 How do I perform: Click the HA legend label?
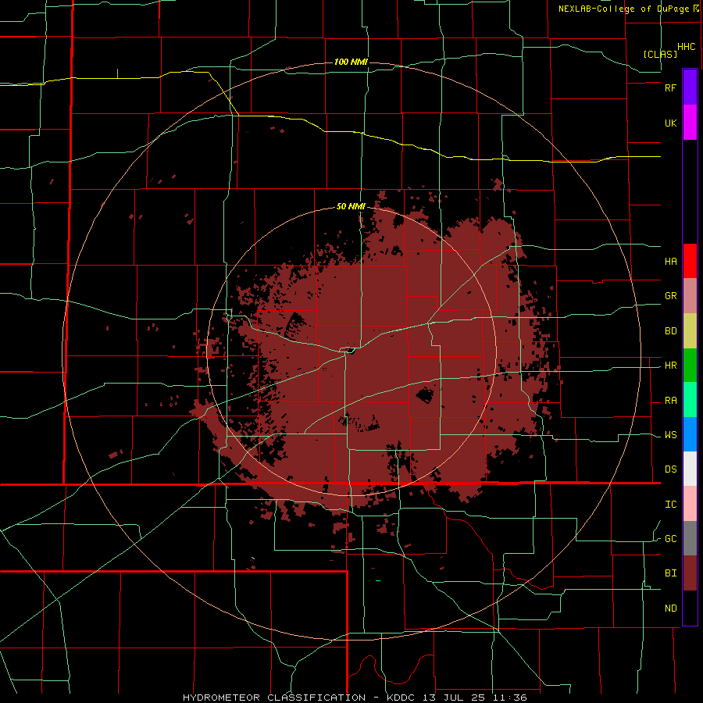click(671, 262)
